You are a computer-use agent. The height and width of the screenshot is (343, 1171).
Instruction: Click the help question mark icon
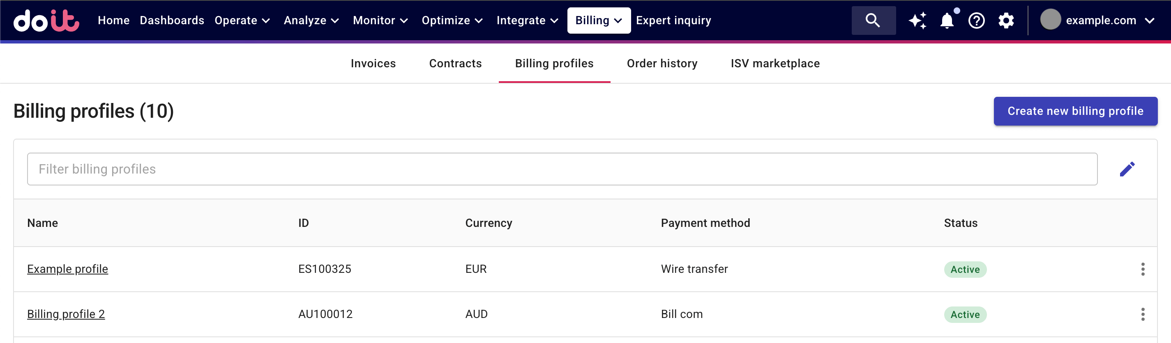(976, 21)
